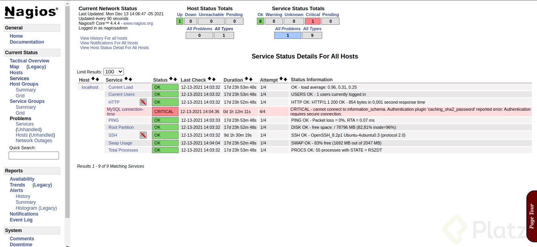Image resolution: width=537 pixels, height=247 pixels.
Task: Open Notifications report
Action: [24, 214]
